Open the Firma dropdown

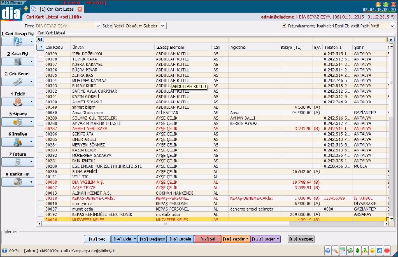pyautogui.click(x=98, y=26)
